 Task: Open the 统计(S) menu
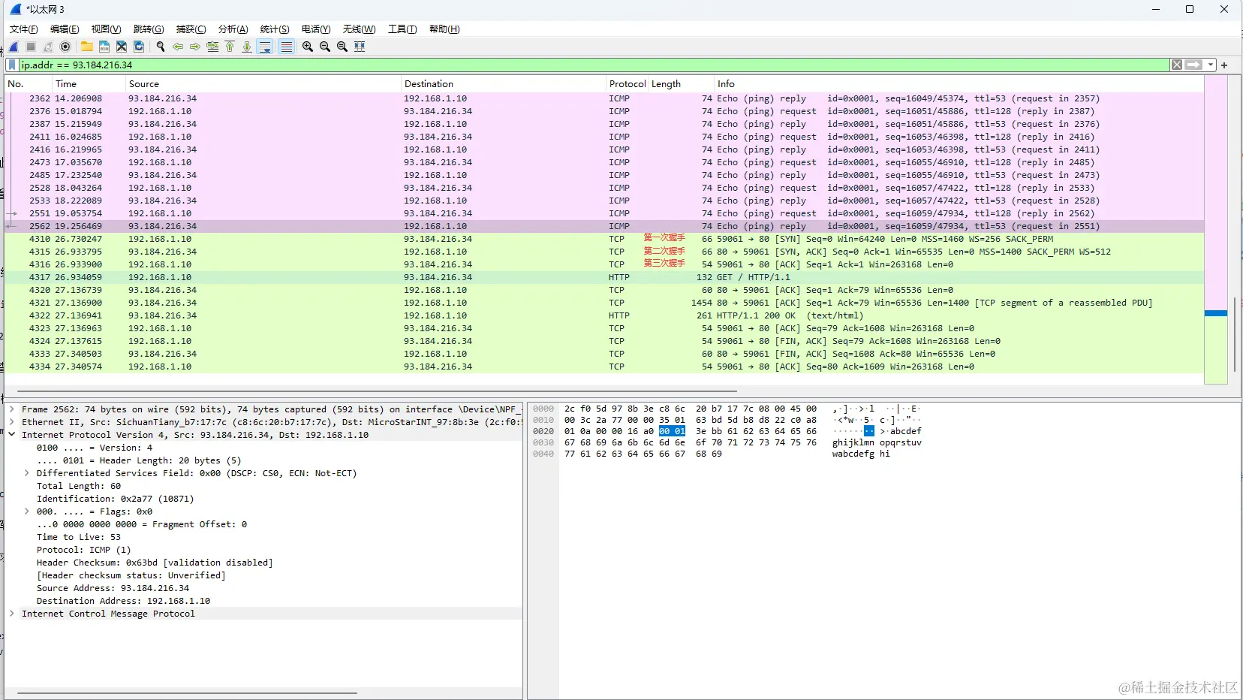275,29
